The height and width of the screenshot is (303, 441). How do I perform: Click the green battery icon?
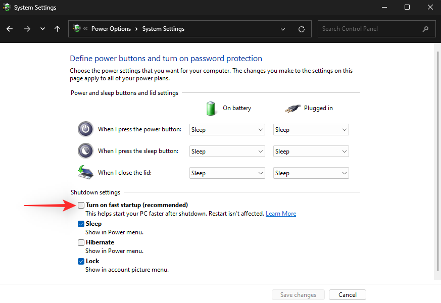(211, 108)
